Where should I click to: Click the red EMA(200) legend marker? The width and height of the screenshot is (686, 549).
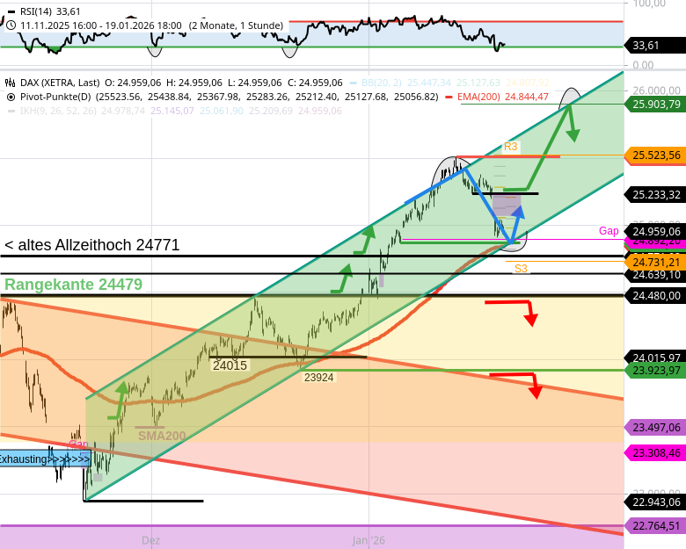(x=449, y=97)
